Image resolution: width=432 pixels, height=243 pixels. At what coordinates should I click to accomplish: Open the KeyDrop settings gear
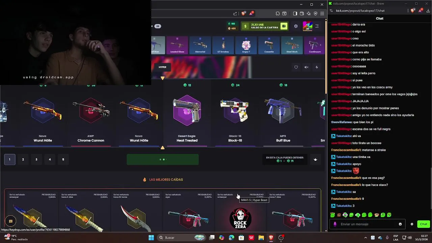[x=296, y=26]
